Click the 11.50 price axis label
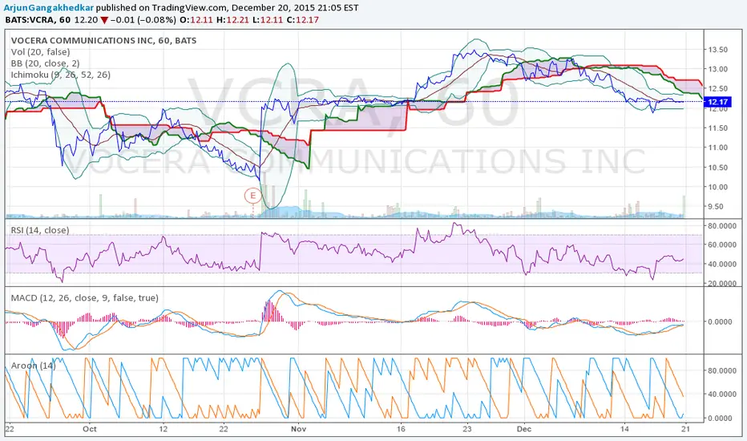This screenshot has height=441, width=747. point(717,128)
